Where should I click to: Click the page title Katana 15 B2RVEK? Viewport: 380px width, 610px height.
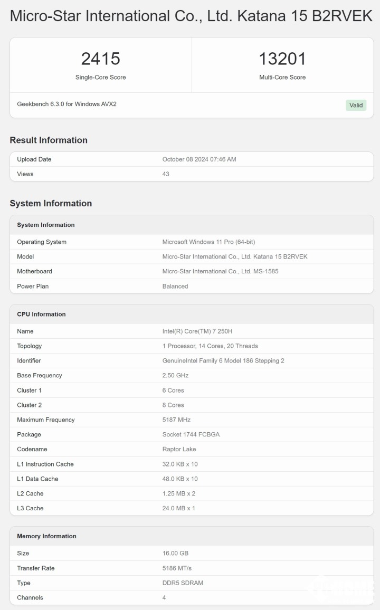click(x=191, y=16)
